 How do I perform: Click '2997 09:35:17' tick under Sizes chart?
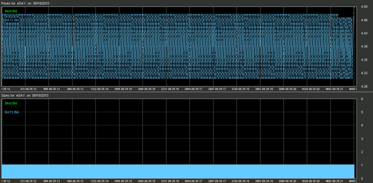point(217,181)
